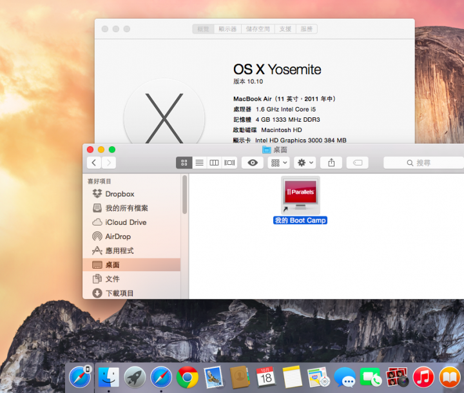Click the 我的 Boot Camp file name
This screenshot has width=464, height=393.
(300, 220)
